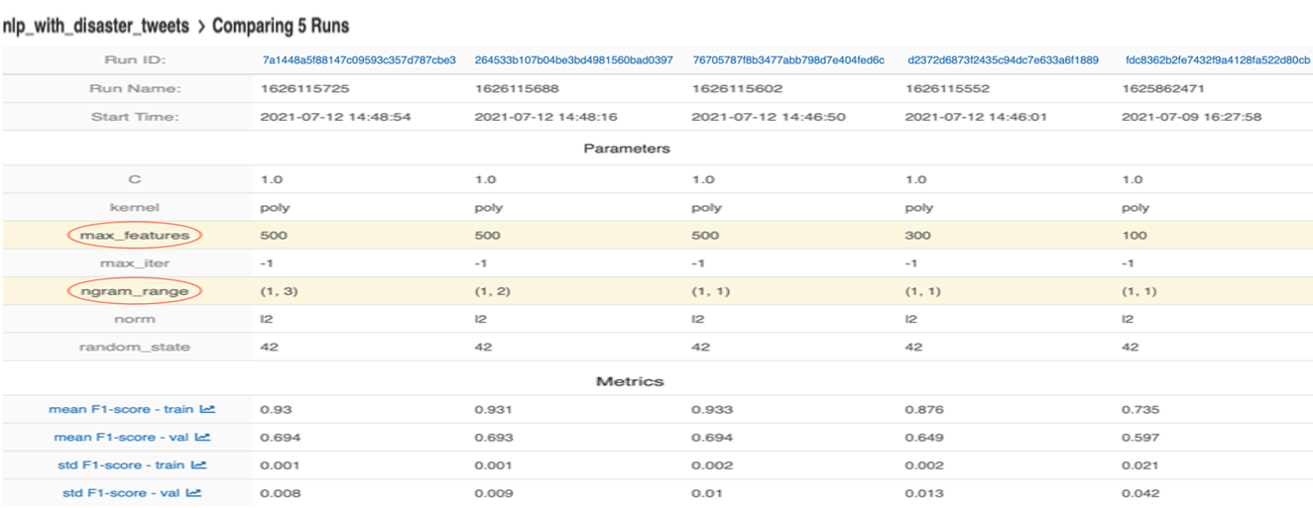Image resolution: width=1313 pixels, height=508 pixels.
Task: Click the Metrics section header
Action: tap(630, 381)
